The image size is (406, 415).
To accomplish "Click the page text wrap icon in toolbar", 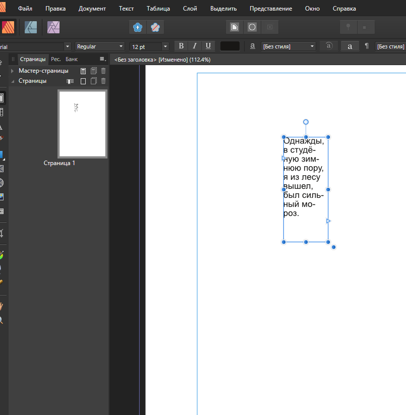I will (235, 27).
